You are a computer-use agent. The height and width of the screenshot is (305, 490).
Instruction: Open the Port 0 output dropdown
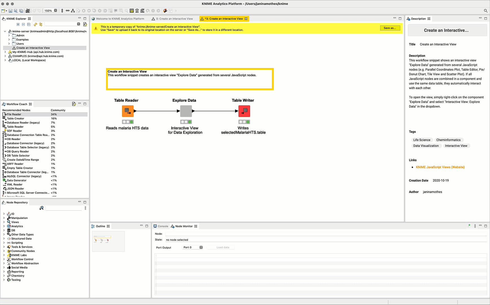coord(193,247)
